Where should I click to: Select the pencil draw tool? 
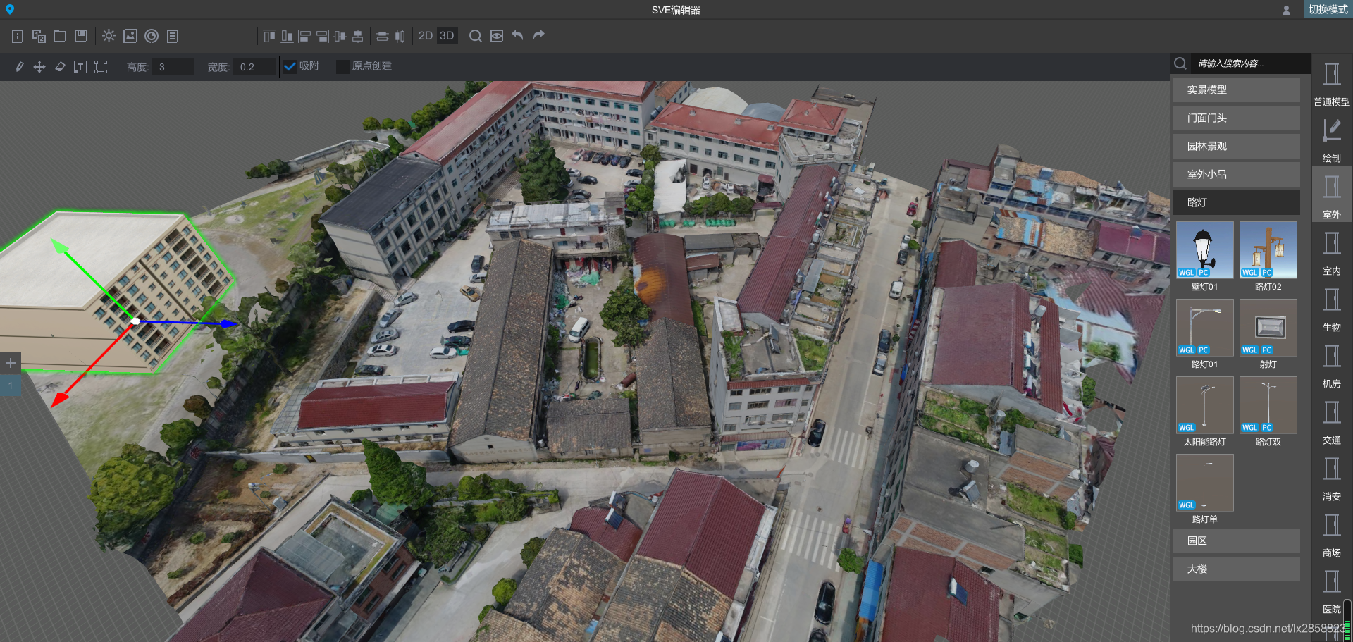click(19, 67)
